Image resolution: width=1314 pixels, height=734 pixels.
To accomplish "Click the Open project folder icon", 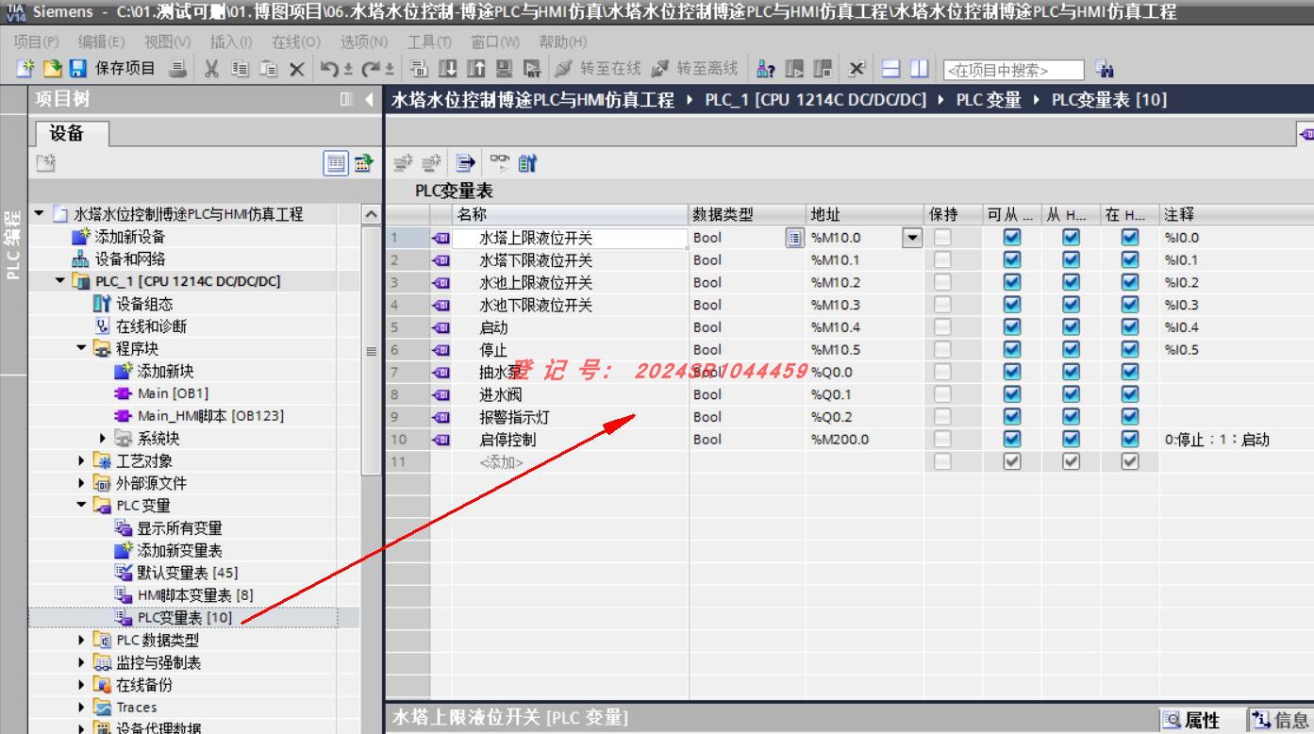I will [52, 69].
